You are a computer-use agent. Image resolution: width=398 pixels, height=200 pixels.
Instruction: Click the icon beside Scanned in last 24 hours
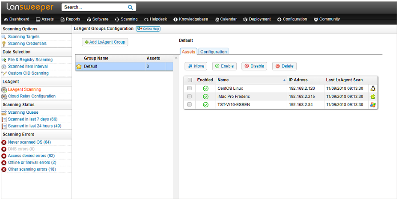[x=4, y=126]
